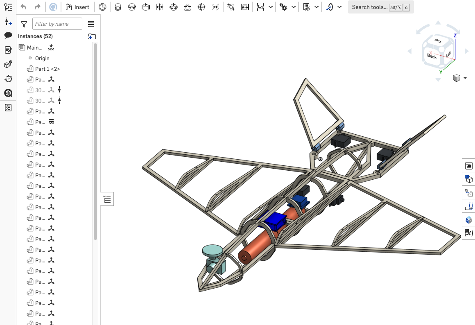This screenshot has height=325, width=475.
Task: Click the Instances (52) header
Action: coord(36,36)
